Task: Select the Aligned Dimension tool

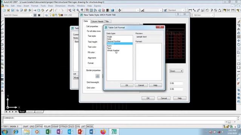Action: pos(194,10)
